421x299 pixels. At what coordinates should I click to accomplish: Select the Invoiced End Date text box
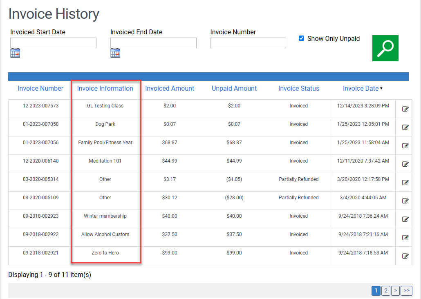coord(153,43)
